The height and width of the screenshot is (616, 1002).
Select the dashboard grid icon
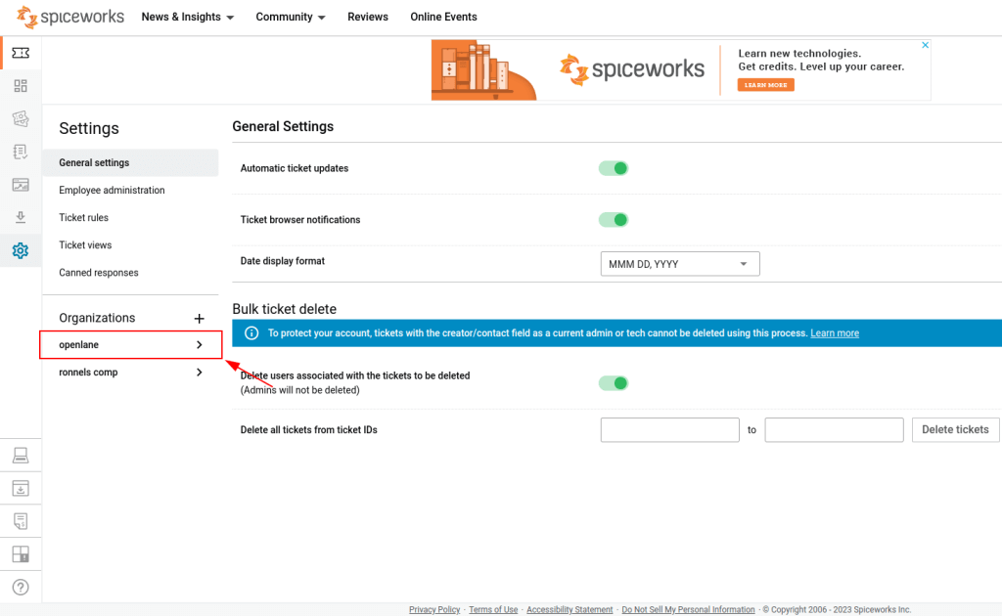(21, 86)
